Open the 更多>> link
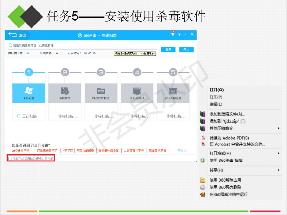 click(182, 151)
